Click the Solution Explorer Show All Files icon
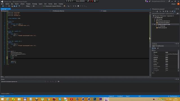 [x=167, y=11]
